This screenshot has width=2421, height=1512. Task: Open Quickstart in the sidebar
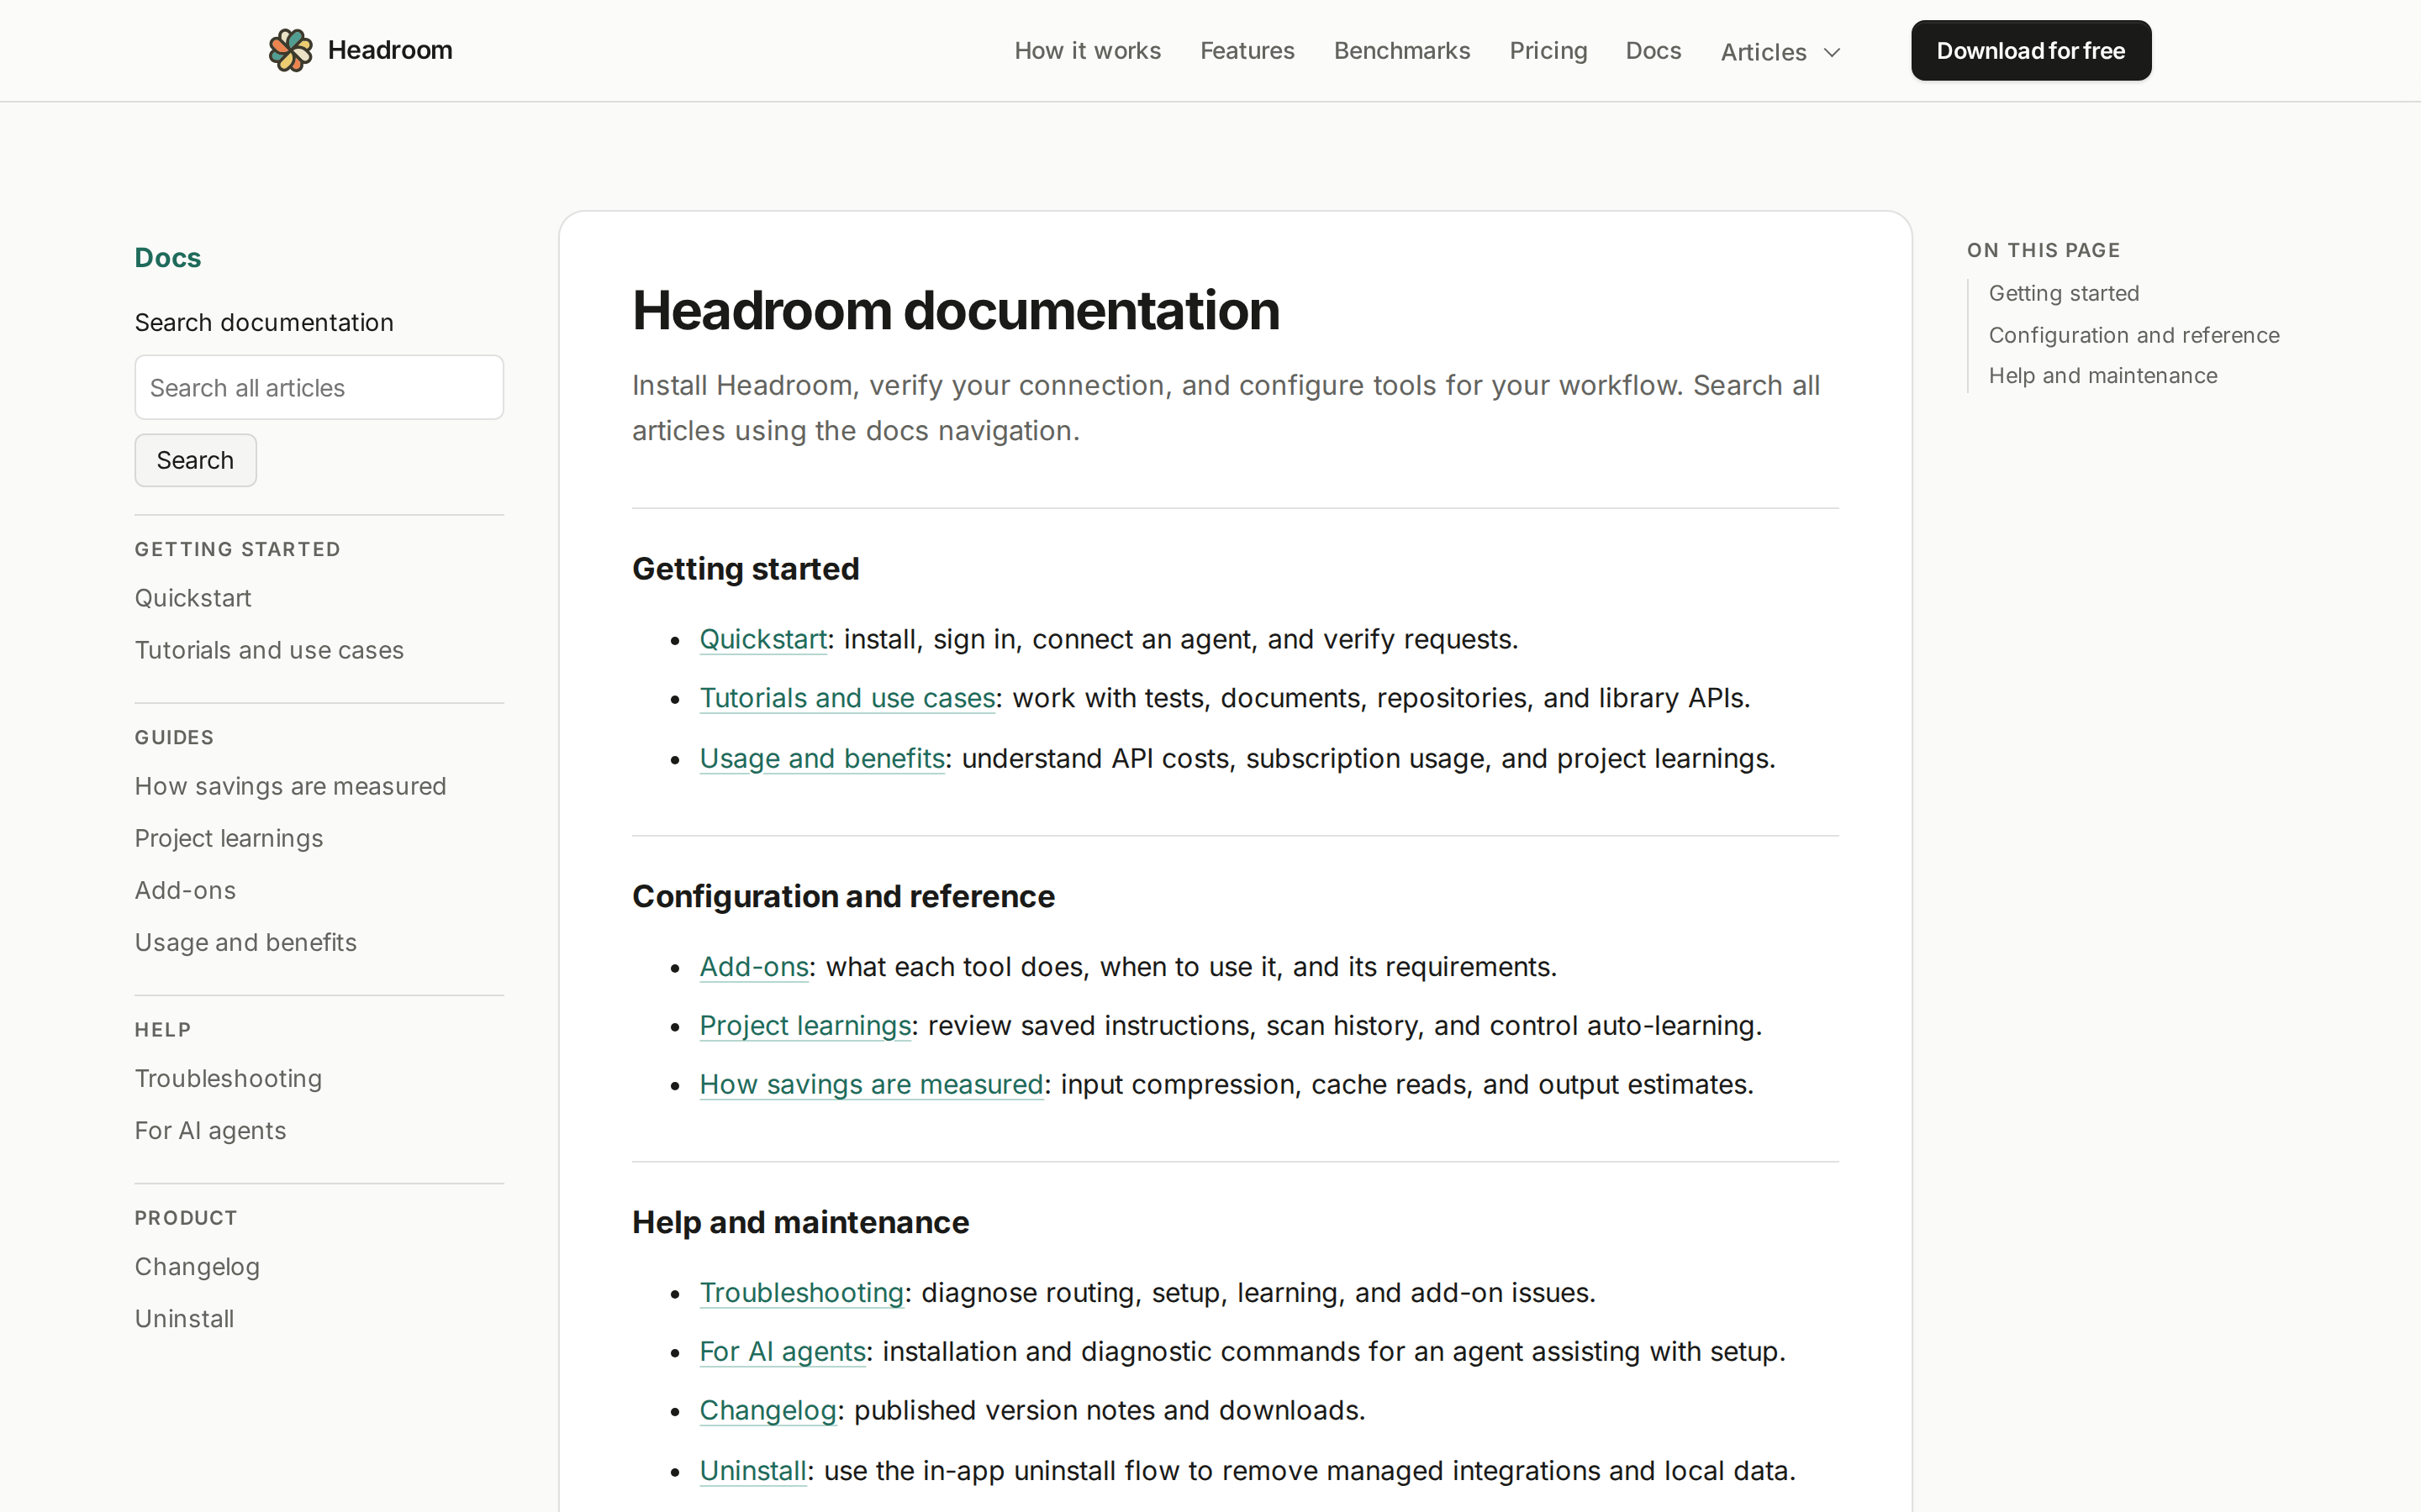(x=193, y=598)
